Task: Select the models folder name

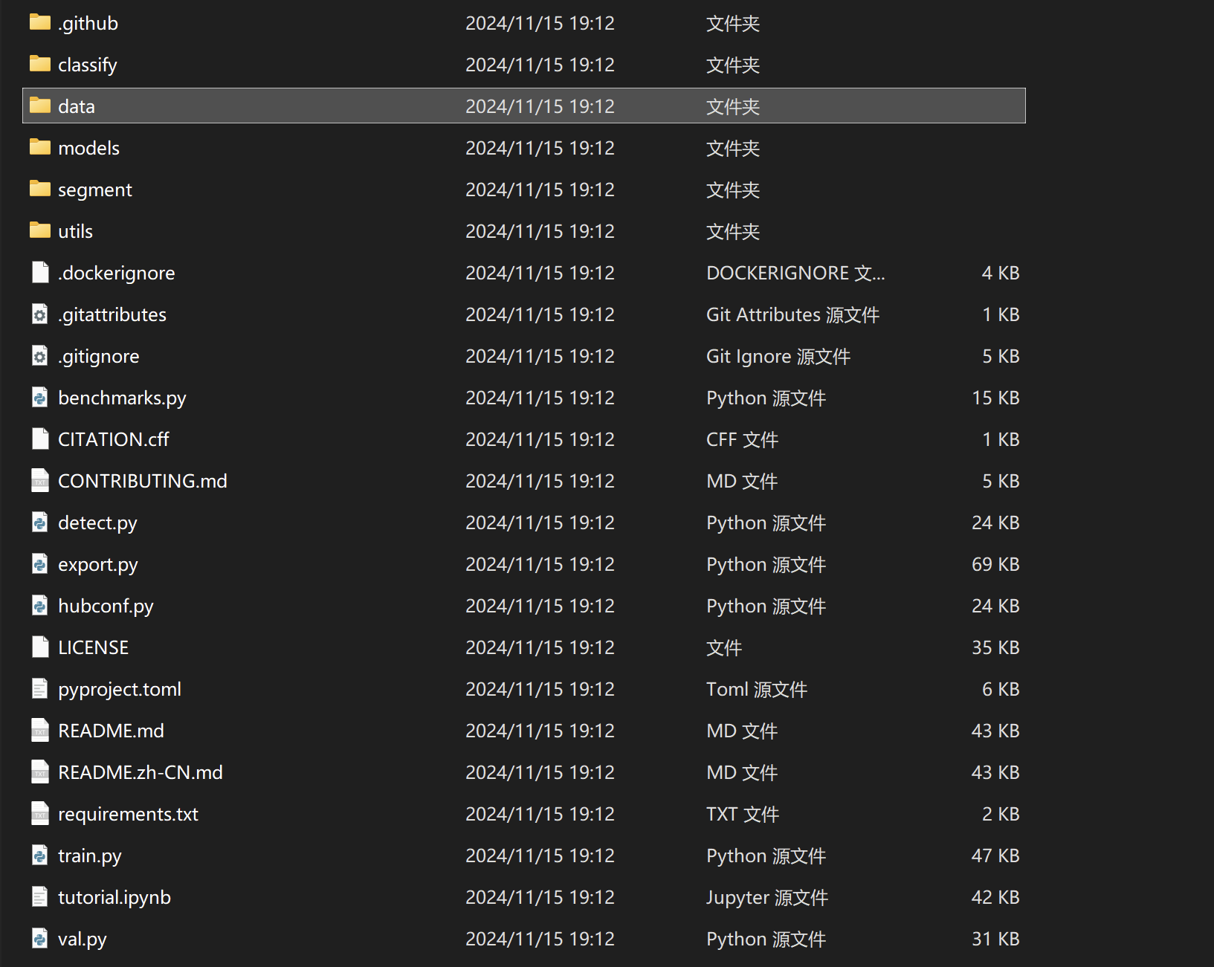Action: 88,148
